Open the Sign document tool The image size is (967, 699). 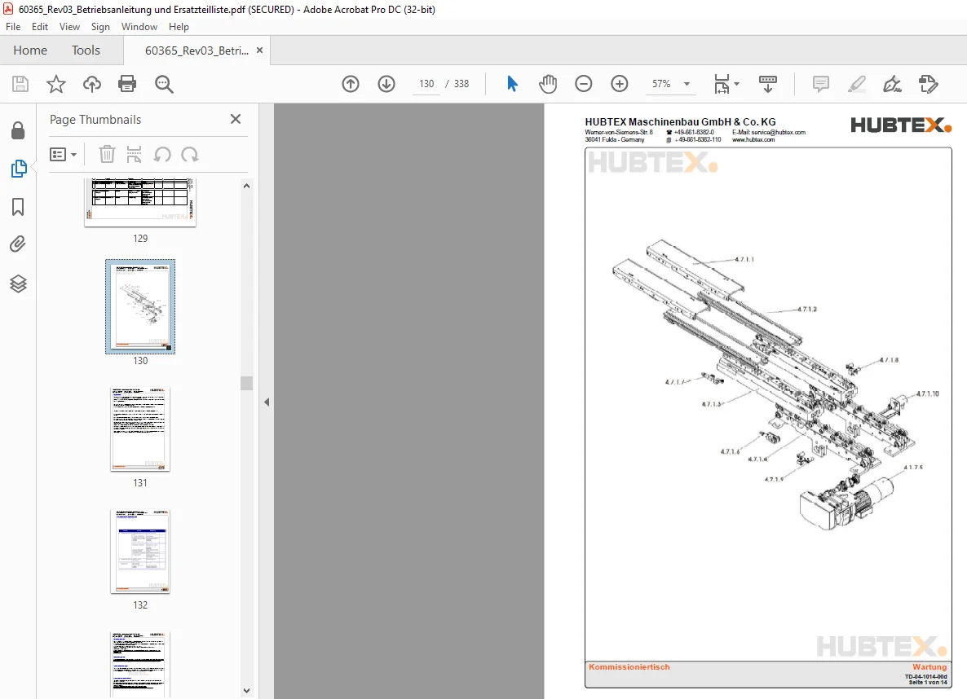[892, 84]
